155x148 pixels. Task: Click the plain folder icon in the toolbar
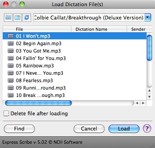pos(8,18)
